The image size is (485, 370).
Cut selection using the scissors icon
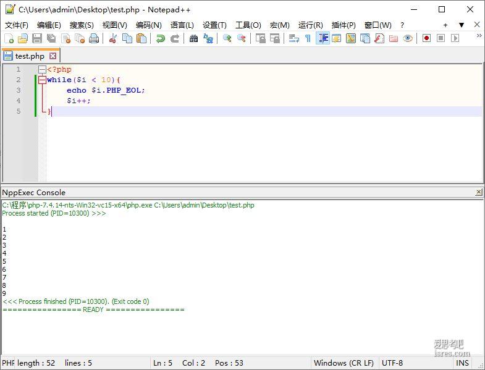point(113,38)
